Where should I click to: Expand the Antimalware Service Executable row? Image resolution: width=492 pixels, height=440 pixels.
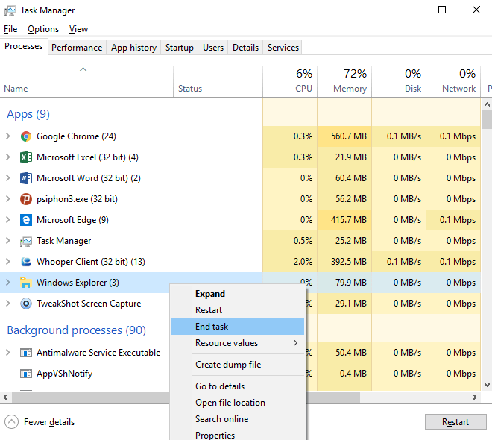pyautogui.click(x=8, y=353)
